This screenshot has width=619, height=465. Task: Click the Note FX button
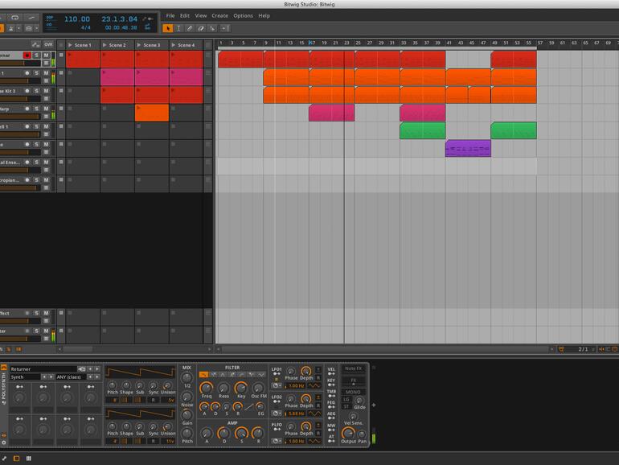(353, 368)
